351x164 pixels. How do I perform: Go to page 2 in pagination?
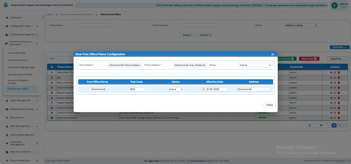pos(340,125)
